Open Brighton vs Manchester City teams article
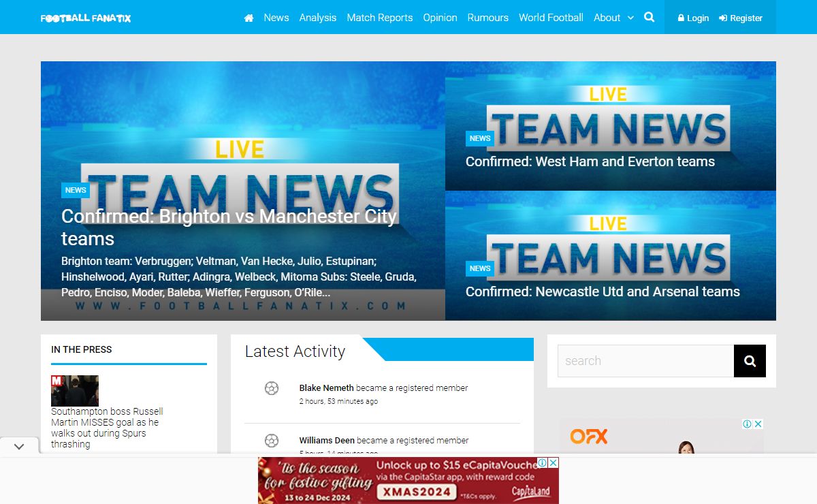 pyautogui.click(x=229, y=227)
